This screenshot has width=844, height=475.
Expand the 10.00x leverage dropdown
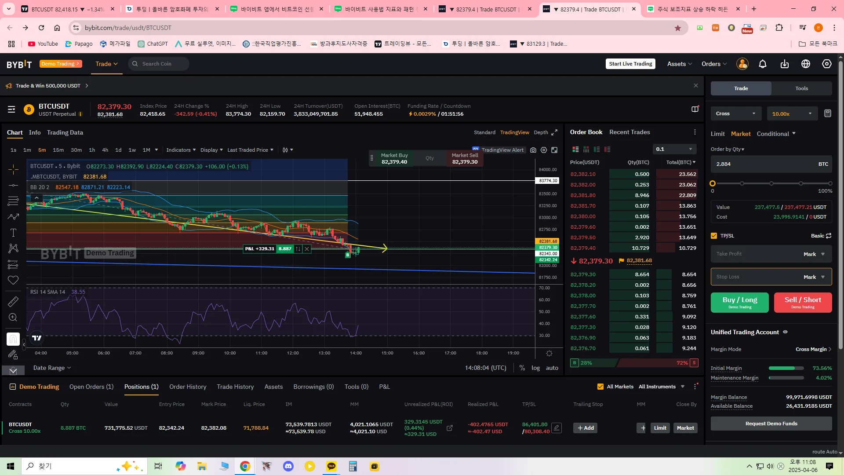coord(792,113)
